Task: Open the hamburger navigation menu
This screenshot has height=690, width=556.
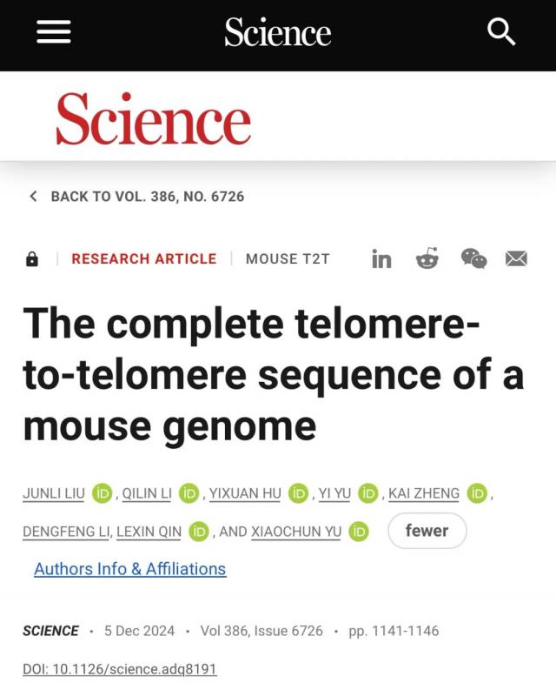Action: pos(53,33)
